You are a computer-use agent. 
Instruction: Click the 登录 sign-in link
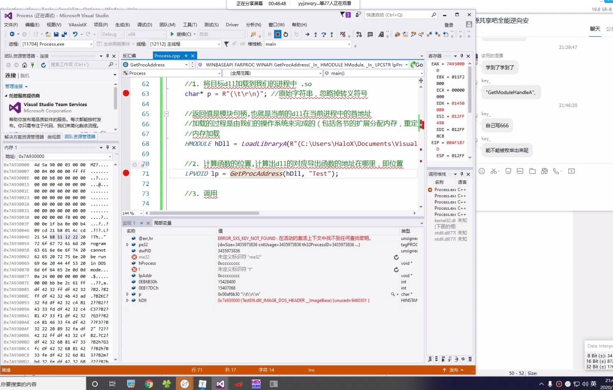pos(449,25)
